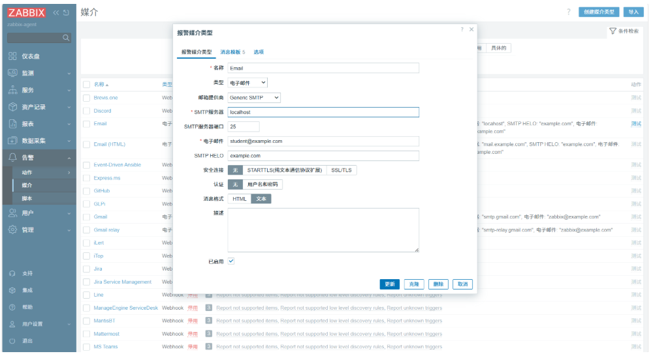
Task: Click the 退出 sign out power icon
Action: point(12,341)
